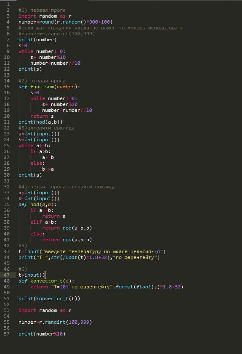Click 'def nod(a,b):' on line 35

coord(37,205)
